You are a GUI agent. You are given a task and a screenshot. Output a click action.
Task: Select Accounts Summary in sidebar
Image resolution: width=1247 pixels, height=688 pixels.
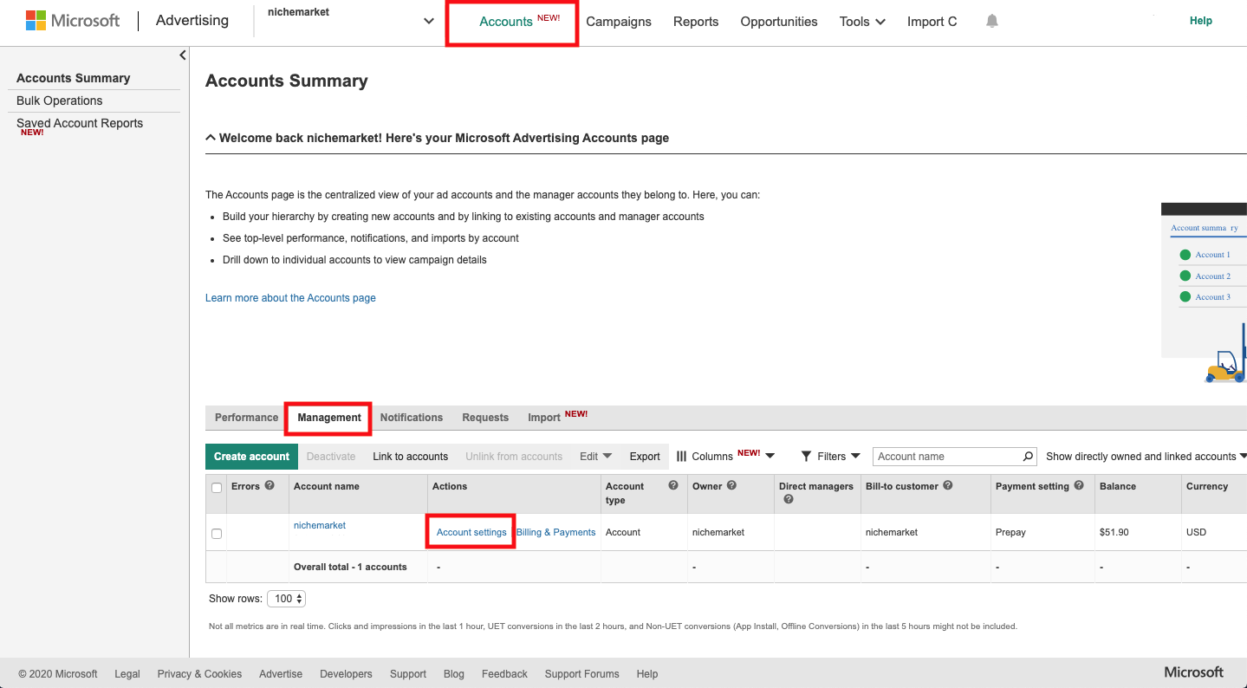[74, 78]
